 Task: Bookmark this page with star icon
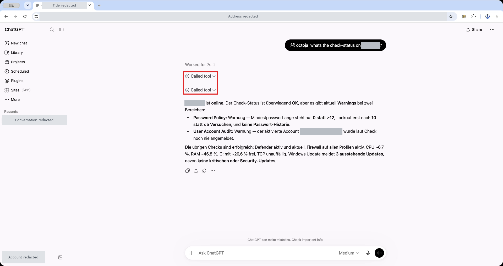[x=451, y=16]
